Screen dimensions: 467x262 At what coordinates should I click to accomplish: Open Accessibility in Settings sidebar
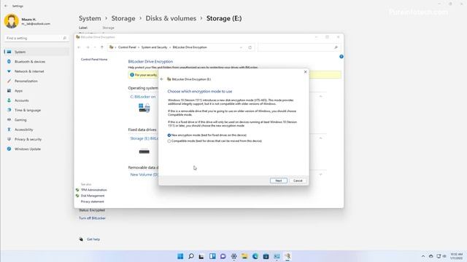(x=37, y=130)
